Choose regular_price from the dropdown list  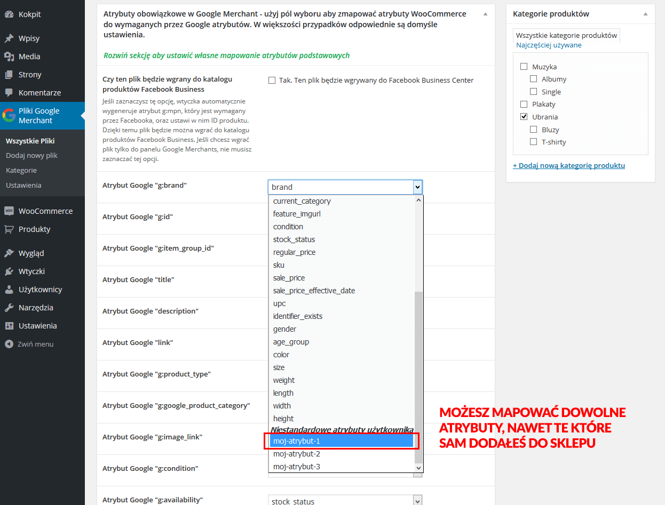point(342,252)
